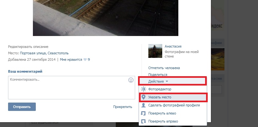Choose Повернуть вправо option
The height and width of the screenshot is (127, 258).
(173, 122)
